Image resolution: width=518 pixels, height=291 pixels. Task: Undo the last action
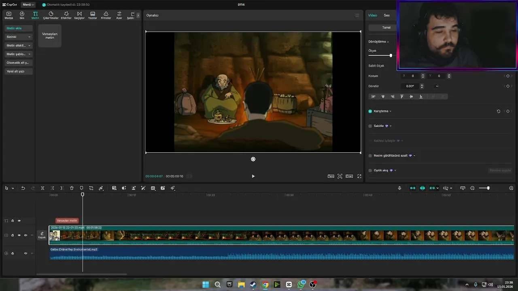23,188
